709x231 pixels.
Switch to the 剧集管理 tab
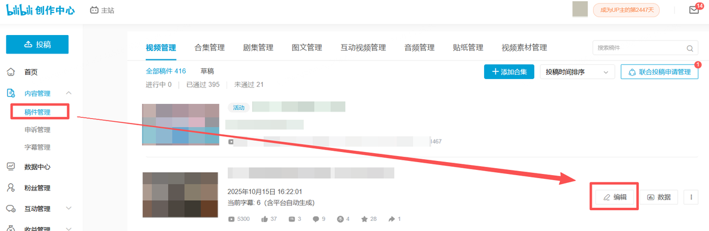point(258,48)
